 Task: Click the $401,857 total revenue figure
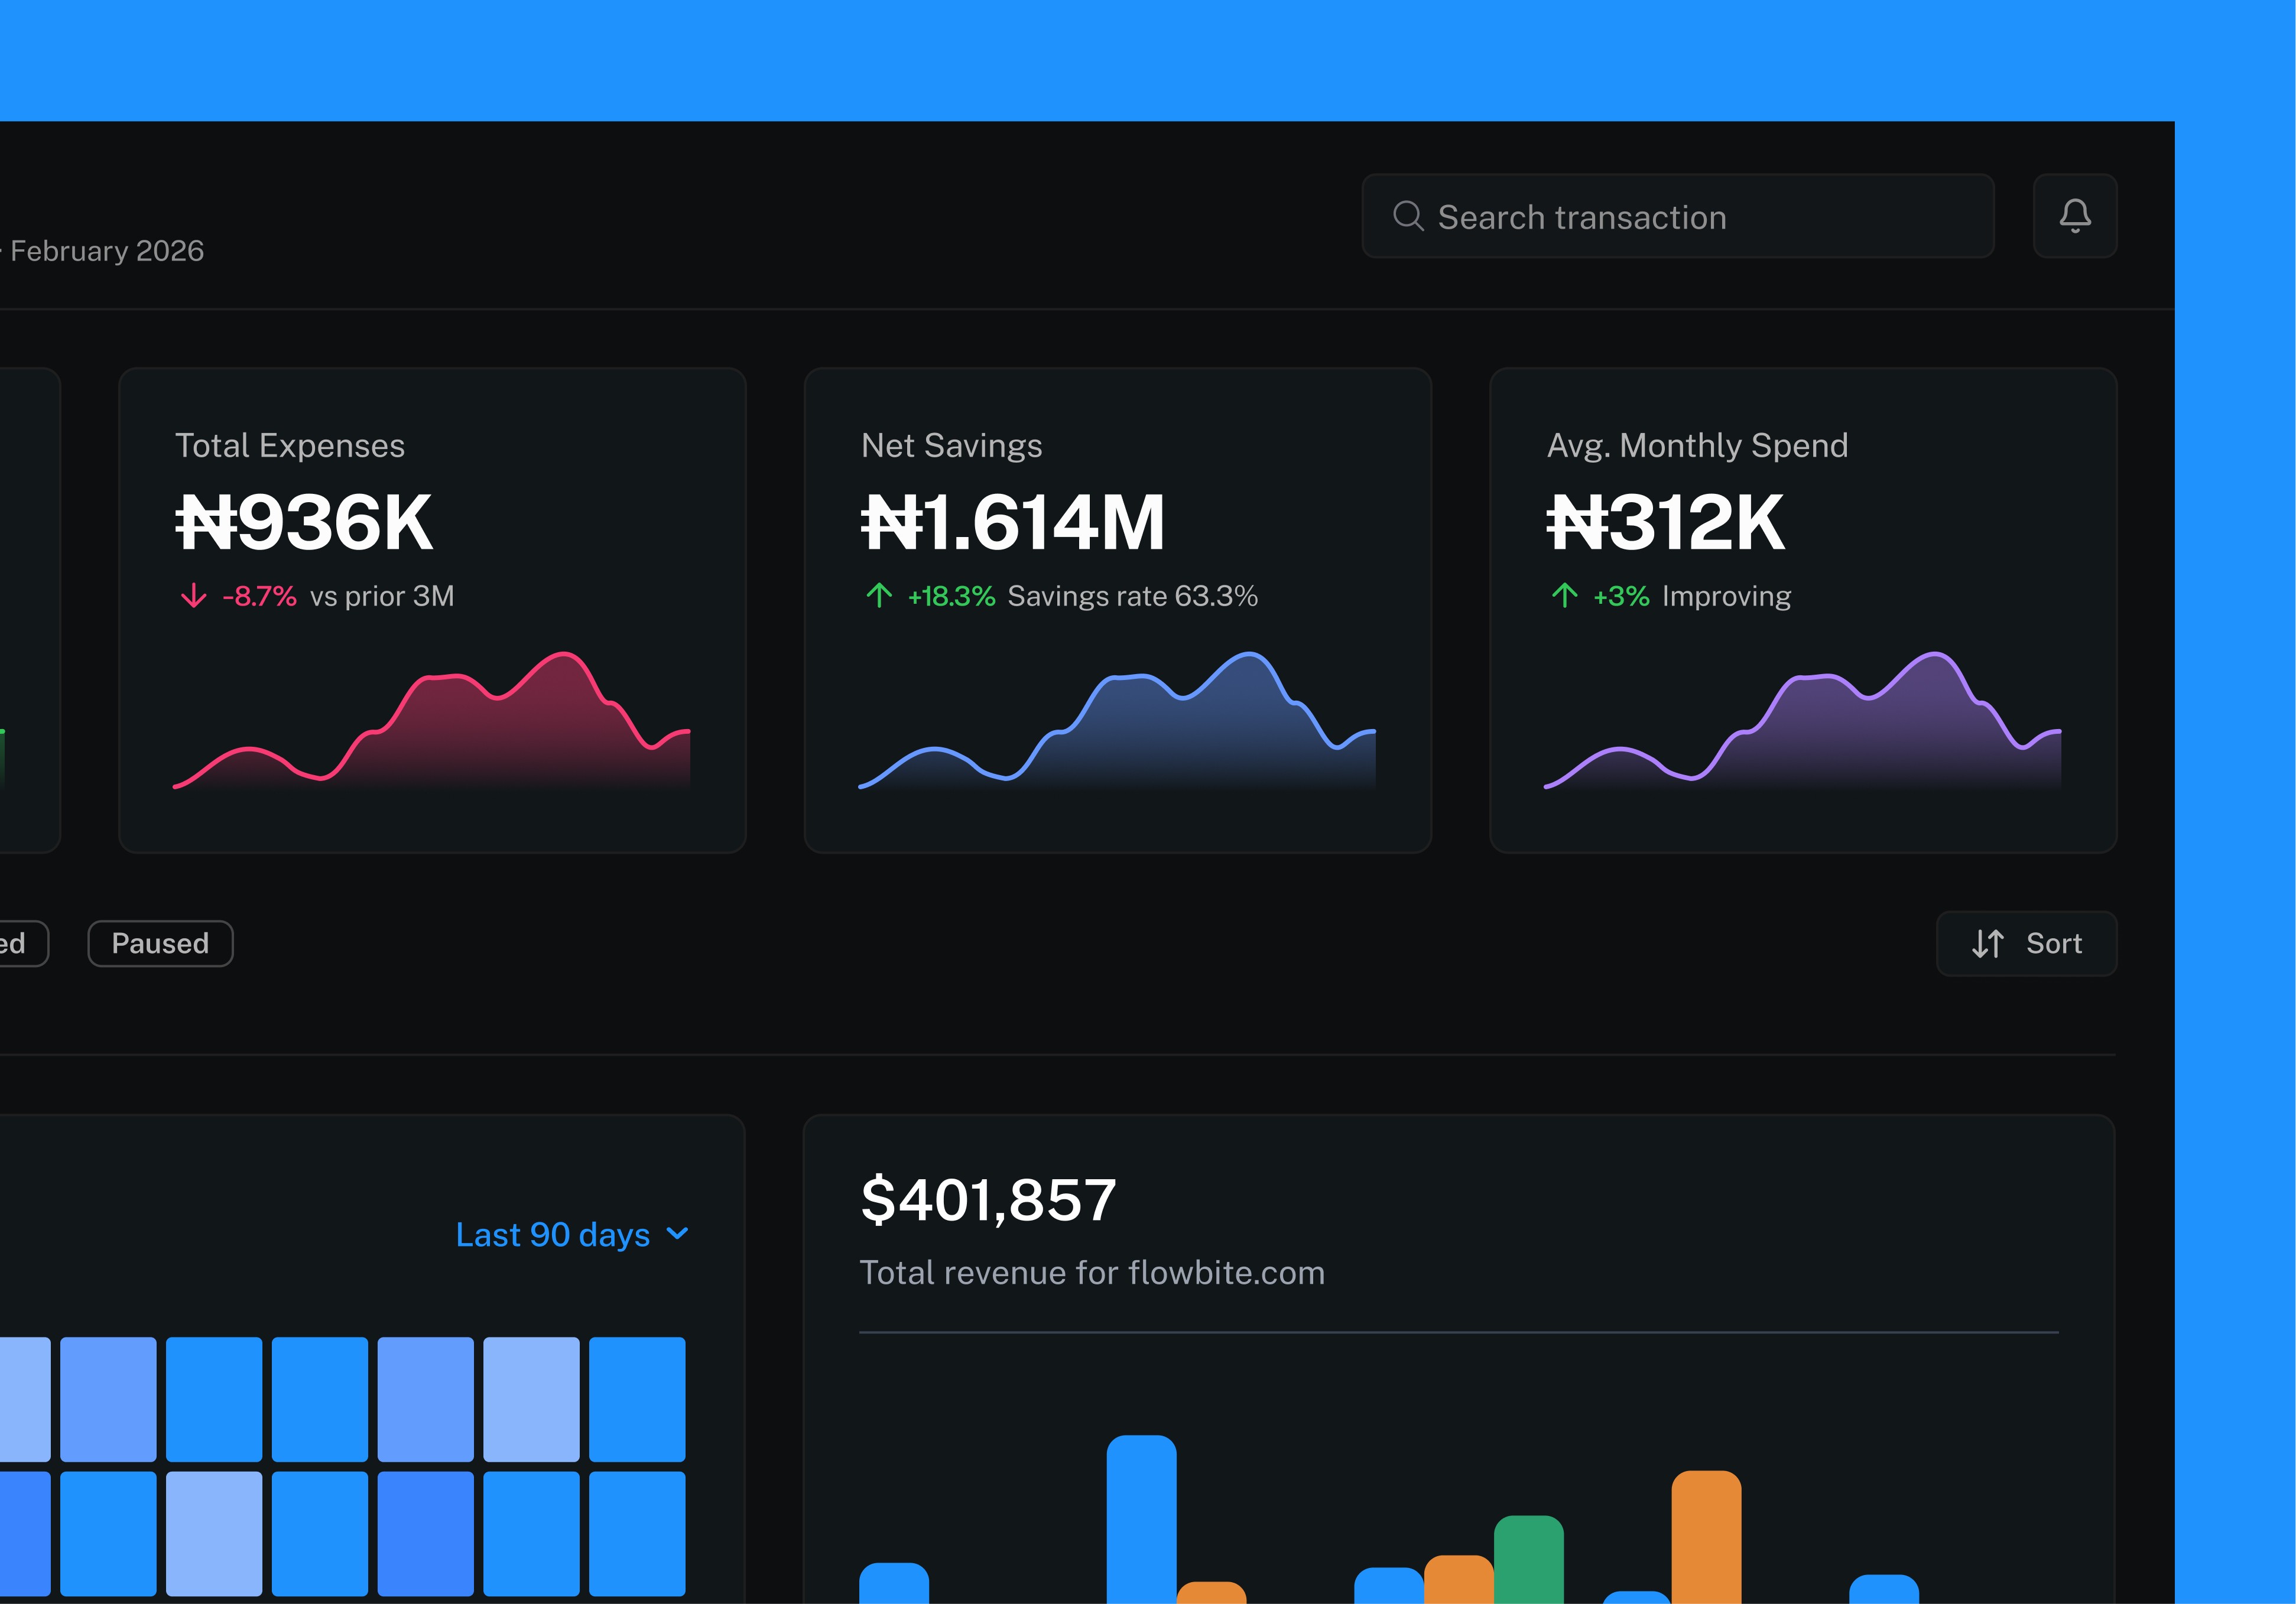[x=987, y=1199]
